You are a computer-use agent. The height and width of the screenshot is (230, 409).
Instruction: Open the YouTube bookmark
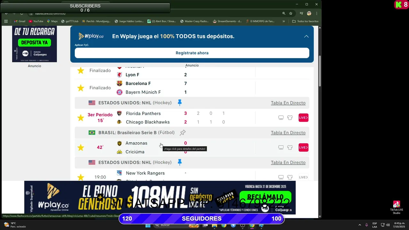pos(36,21)
